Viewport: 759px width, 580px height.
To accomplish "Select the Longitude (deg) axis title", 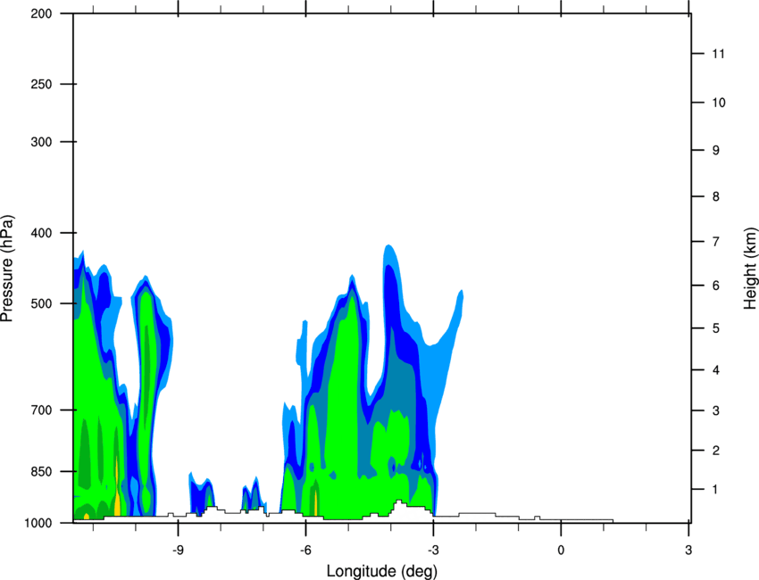I will (382, 571).
